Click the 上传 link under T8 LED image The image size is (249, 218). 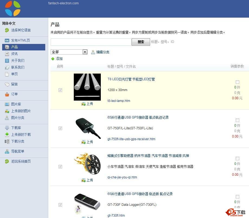pos(90,104)
